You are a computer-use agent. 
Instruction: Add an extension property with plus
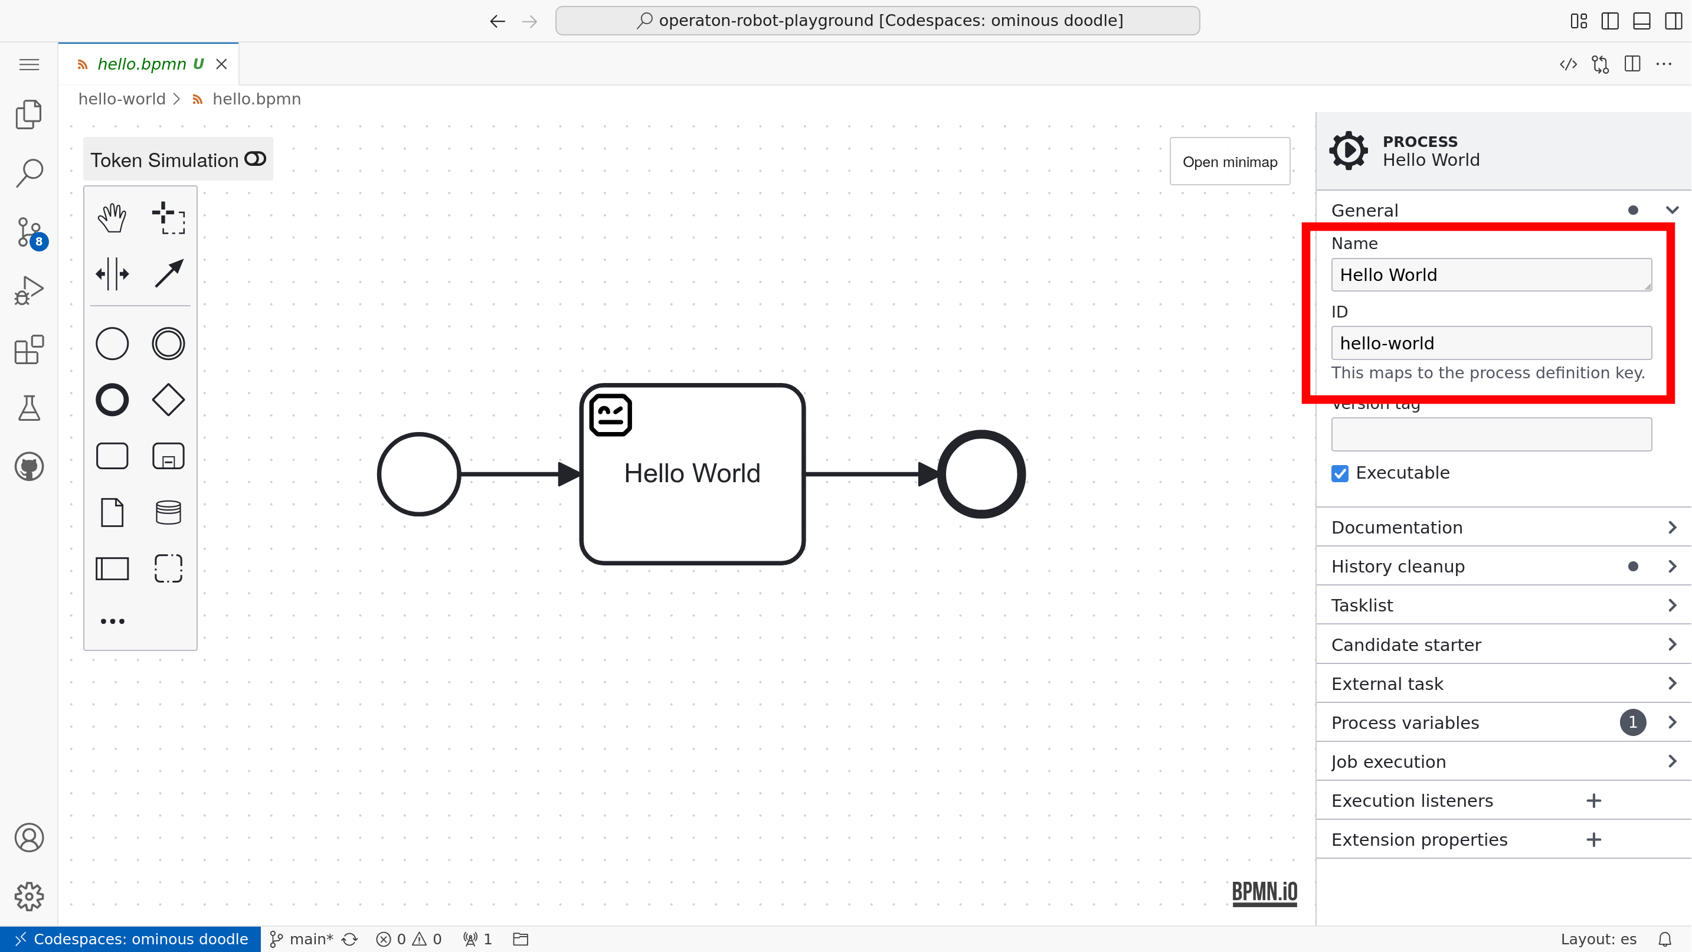click(1593, 840)
